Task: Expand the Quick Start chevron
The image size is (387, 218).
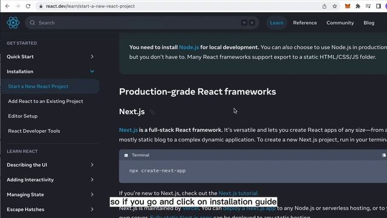Action: (x=92, y=56)
